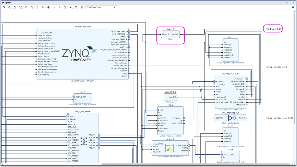Screen dimensions: 297x167
Task: Click the pl_resetn0 pin label
Action: tap(123, 71)
